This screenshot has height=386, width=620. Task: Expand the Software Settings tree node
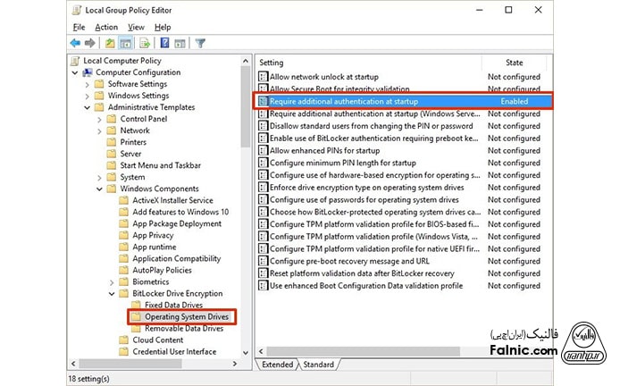pyautogui.click(x=88, y=84)
